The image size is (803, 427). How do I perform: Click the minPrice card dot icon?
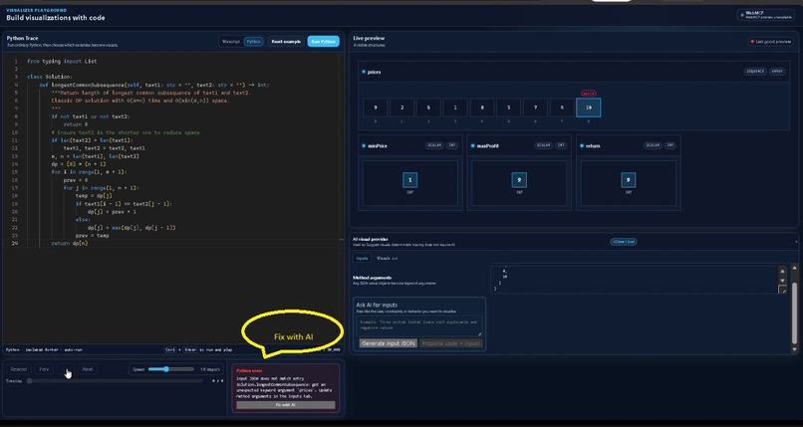(364, 145)
